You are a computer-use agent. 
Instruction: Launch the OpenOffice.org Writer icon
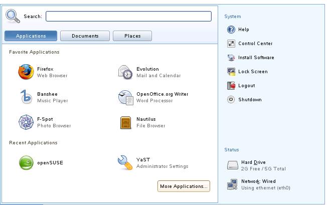[x=125, y=97]
